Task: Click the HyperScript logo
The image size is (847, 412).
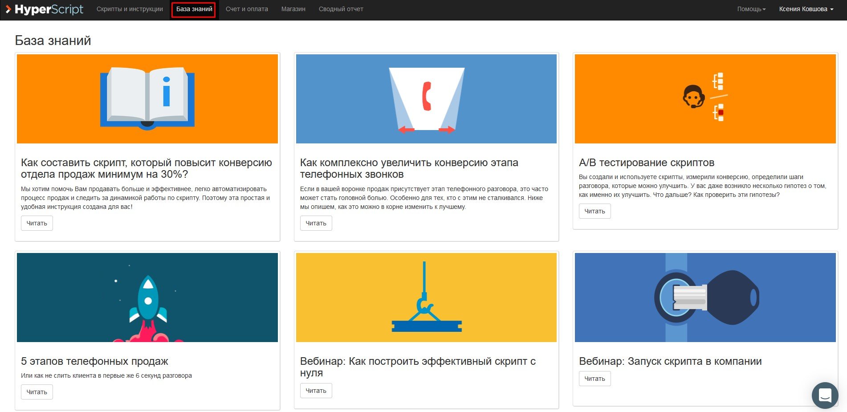Action: pos(44,9)
